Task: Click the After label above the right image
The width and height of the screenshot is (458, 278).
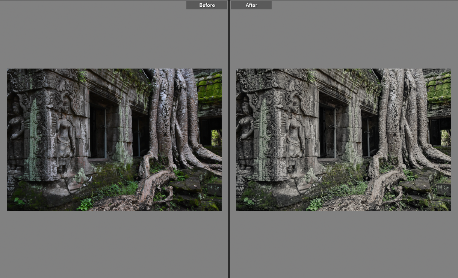Action: [251, 5]
